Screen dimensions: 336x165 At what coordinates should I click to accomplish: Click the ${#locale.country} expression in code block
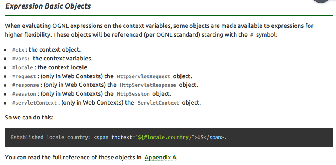[x=165, y=138]
